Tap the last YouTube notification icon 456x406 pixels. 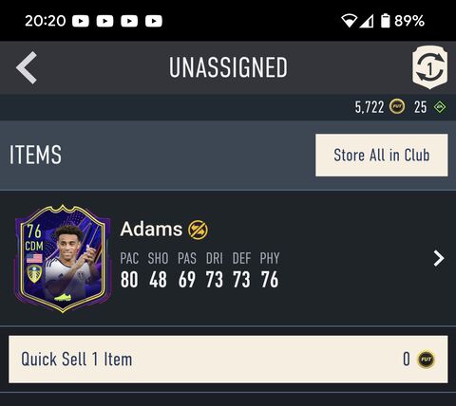coord(154,21)
